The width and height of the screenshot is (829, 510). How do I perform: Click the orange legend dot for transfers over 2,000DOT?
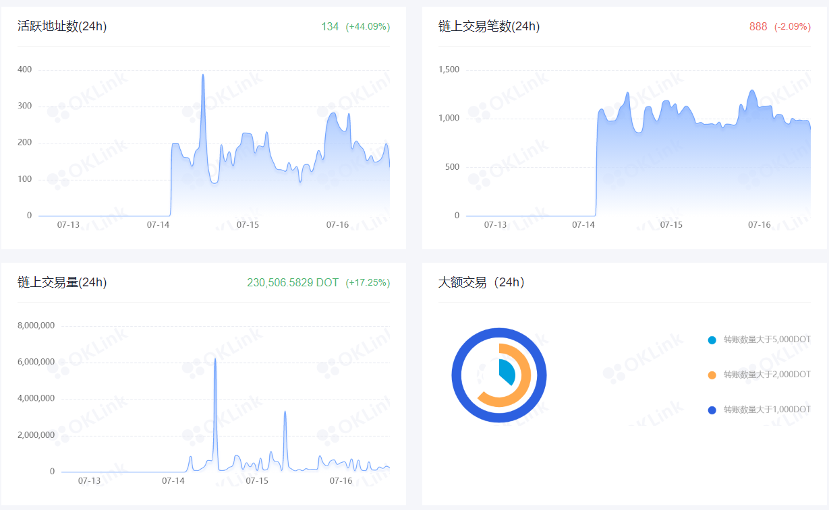point(712,375)
